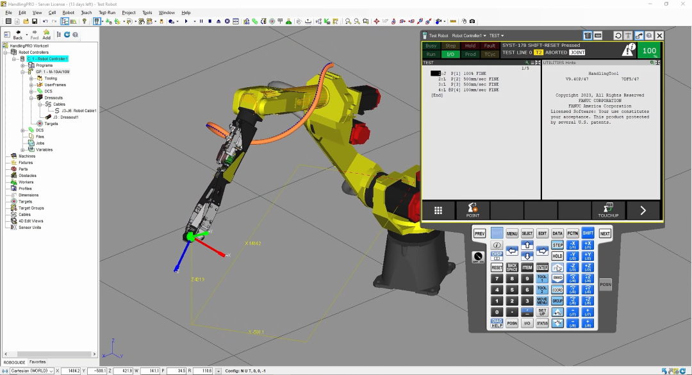The width and height of the screenshot is (692, 375).
Task: Click the pendant up arrow key
Action: 527,245
